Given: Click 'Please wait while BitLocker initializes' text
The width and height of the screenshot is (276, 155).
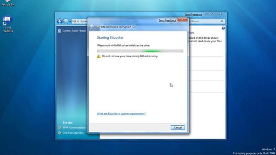Looking at the screenshot, I should click(x=124, y=45).
